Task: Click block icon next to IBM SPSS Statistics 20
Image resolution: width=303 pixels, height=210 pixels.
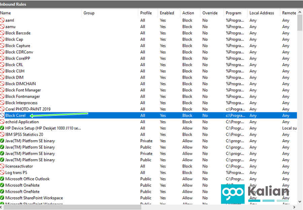Action: (2, 134)
